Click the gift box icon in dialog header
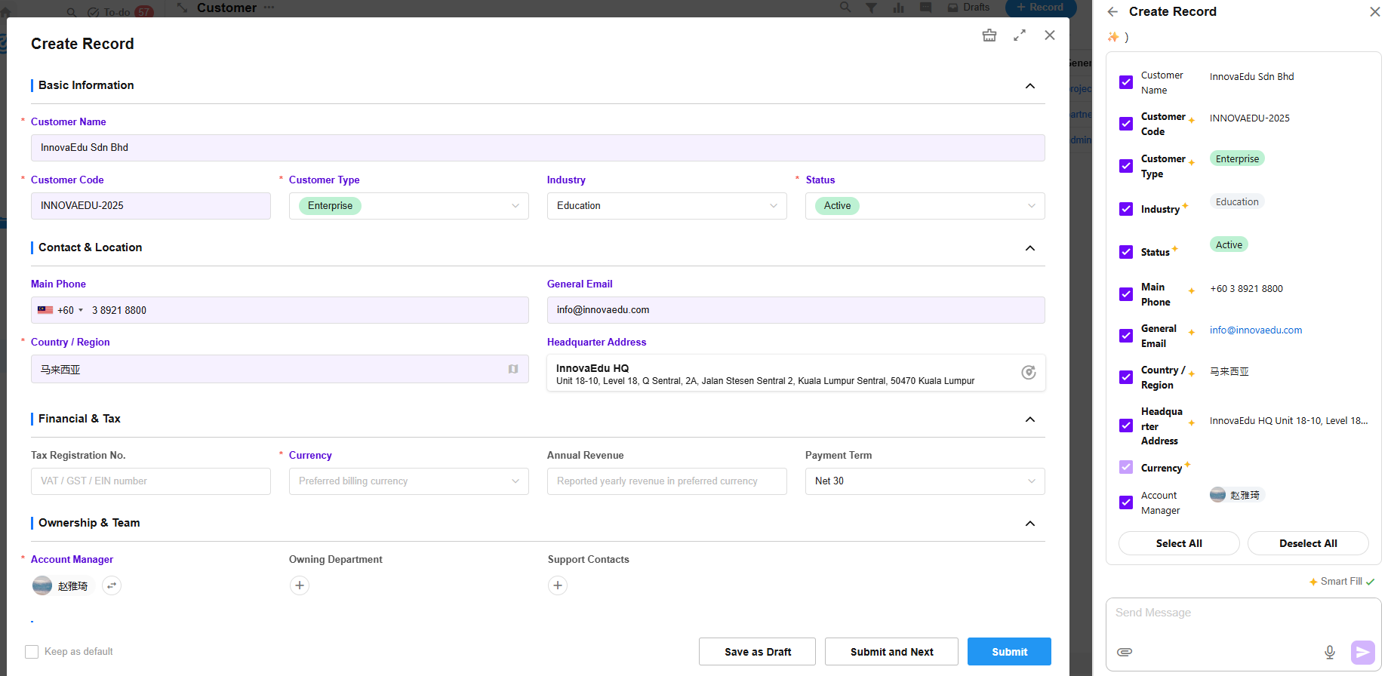The image size is (1394, 676). click(x=989, y=35)
